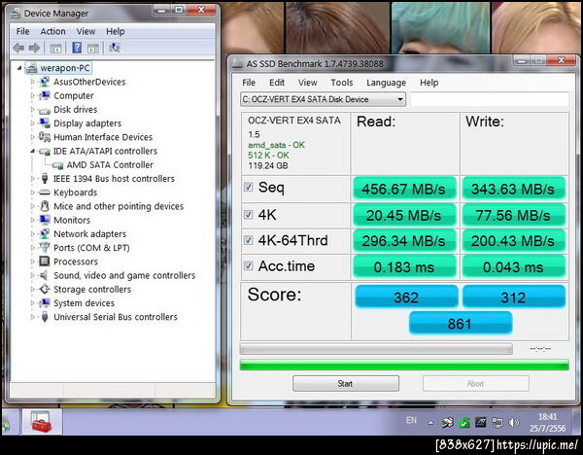
Task: Click the green check tray icon
Action: tap(464, 423)
